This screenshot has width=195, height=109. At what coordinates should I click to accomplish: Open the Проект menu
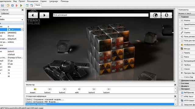coord(22,1)
